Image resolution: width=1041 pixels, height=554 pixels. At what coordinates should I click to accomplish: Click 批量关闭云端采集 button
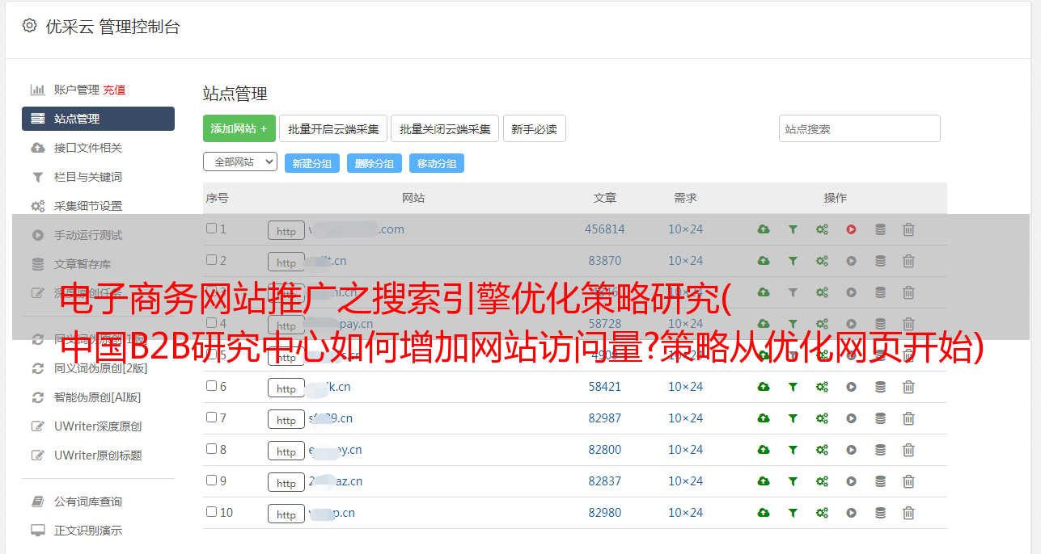(x=445, y=128)
